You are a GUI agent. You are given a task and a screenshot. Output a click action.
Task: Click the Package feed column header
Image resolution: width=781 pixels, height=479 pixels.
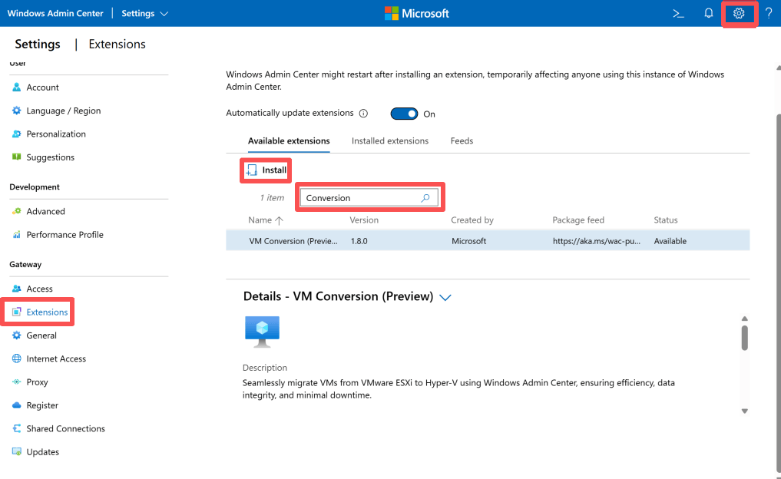coord(577,220)
